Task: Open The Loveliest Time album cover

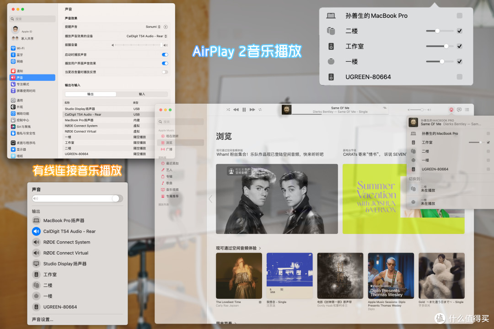Action: click(x=239, y=276)
